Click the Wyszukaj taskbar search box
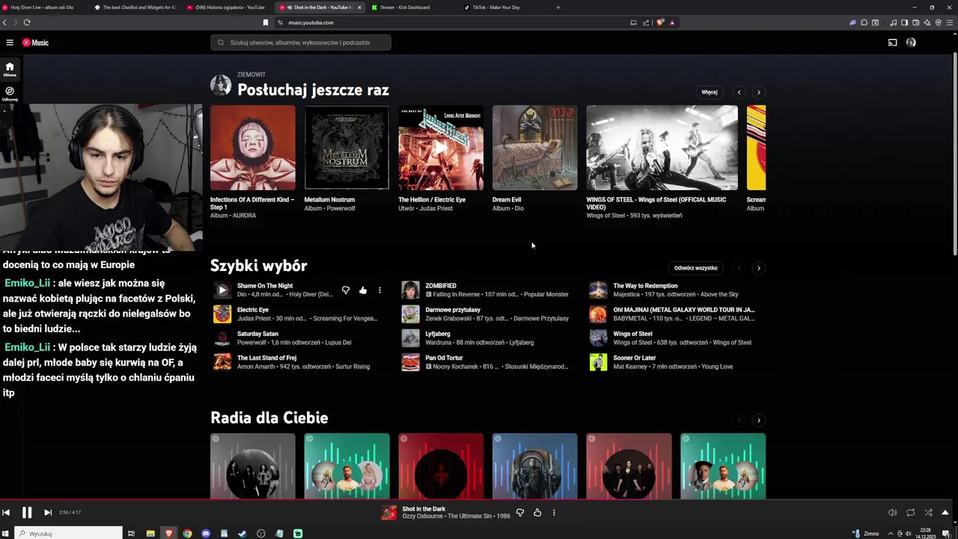The height and width of the screenshot is (539, 958). [69, 534]
